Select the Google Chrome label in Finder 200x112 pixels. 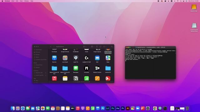coord(65,52)
